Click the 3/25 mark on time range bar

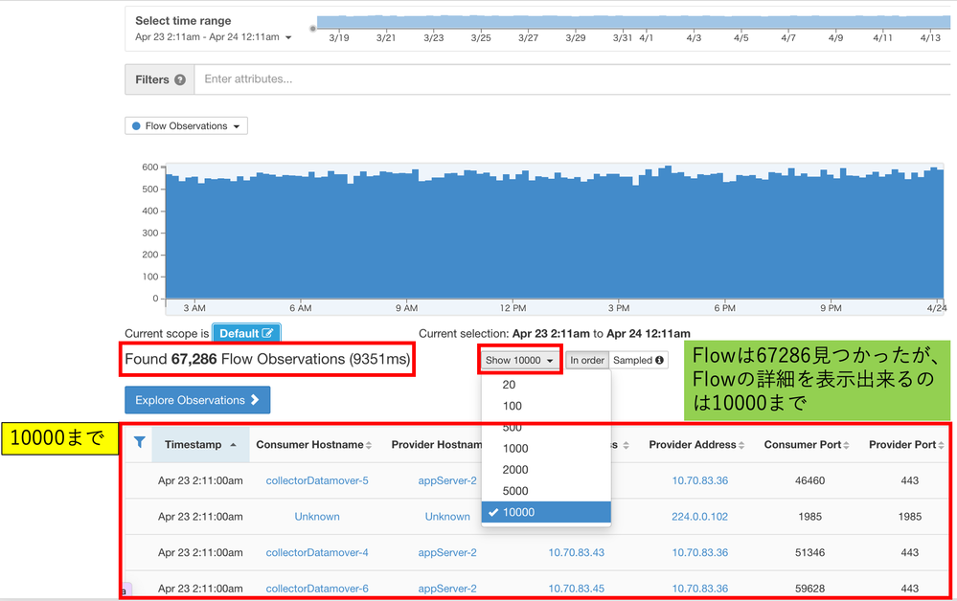point(481,37)
